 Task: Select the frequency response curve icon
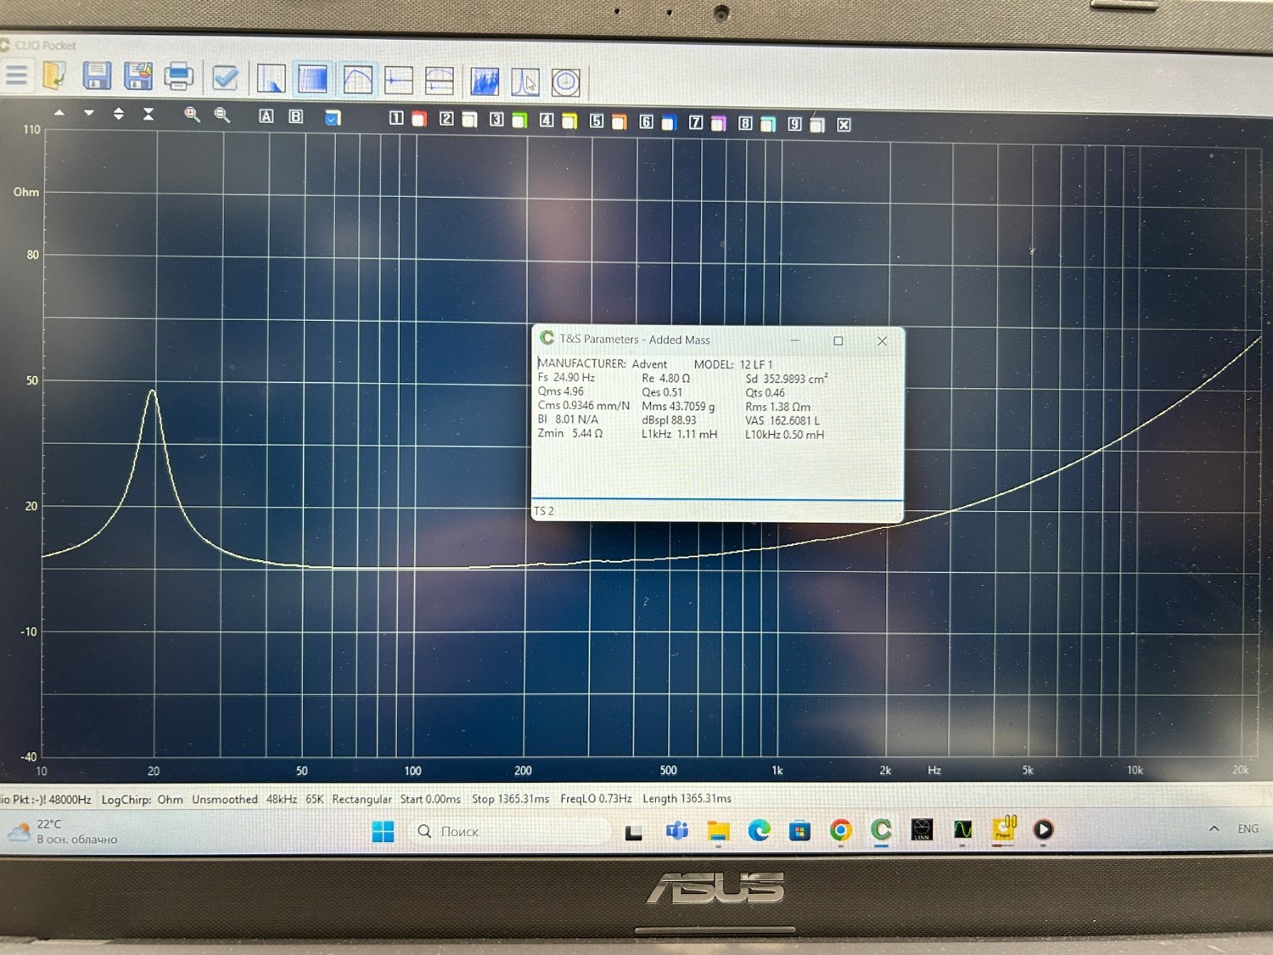tap(357, 81)
